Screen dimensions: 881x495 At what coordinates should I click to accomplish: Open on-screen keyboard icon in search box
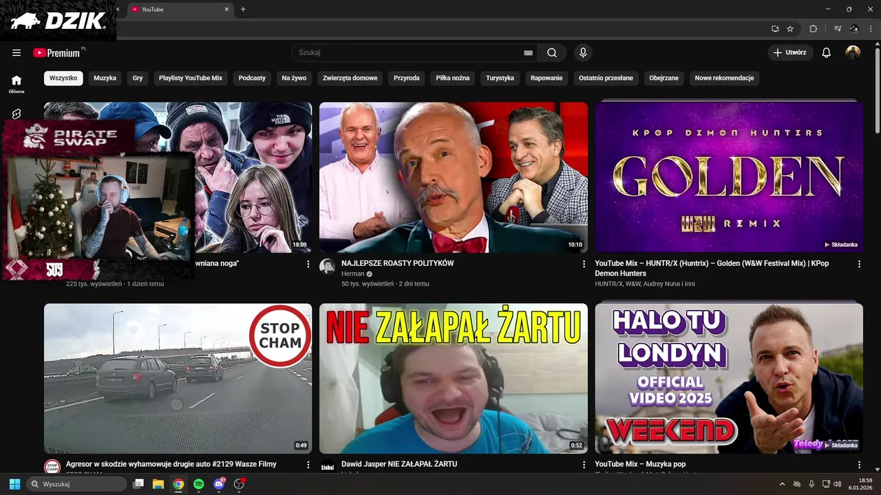coord(529,53)
